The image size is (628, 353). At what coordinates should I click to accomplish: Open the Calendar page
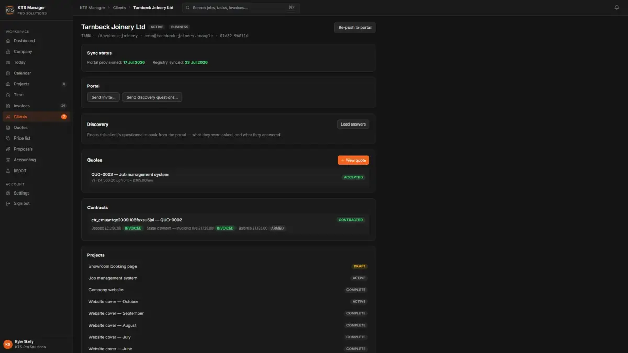tap(36, 73)
